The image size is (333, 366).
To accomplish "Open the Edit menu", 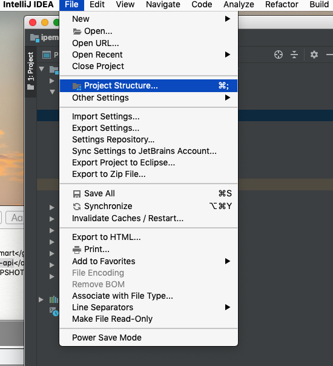I will (97, 5).
